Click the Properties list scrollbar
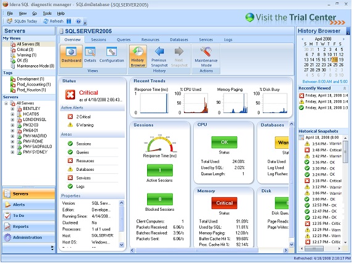352x263 pixels. [121, 224]
